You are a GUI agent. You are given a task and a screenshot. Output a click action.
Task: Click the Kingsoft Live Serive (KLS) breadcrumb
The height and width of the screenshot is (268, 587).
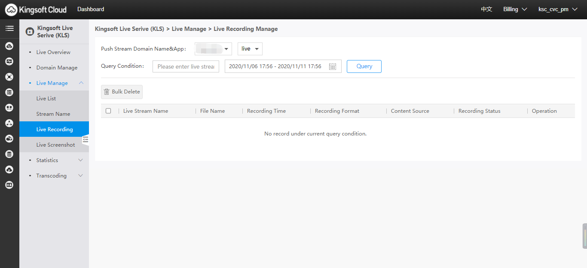coord(129,29)
